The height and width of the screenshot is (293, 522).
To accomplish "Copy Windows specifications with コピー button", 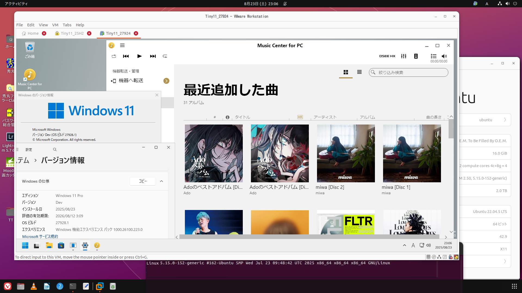I will [143, 181].
